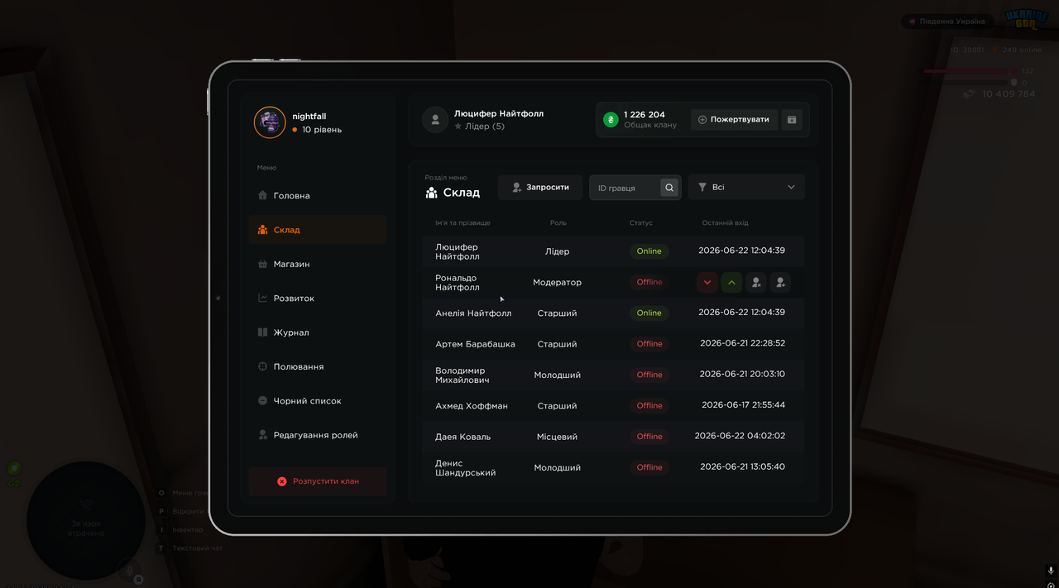Click the Статус column header
Screen dimensions: 1059x588
pos(641,223)
